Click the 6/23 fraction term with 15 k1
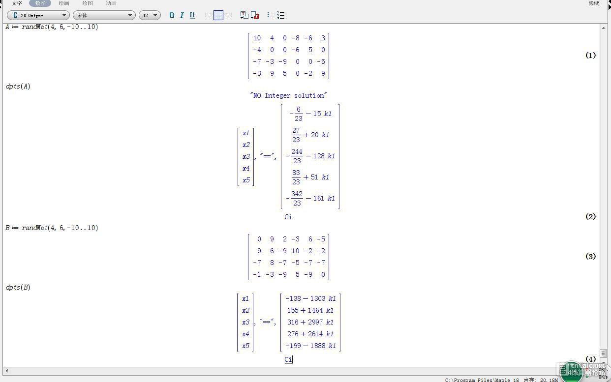The width and height of the screenshot is (611, 382). coord(310,114)
